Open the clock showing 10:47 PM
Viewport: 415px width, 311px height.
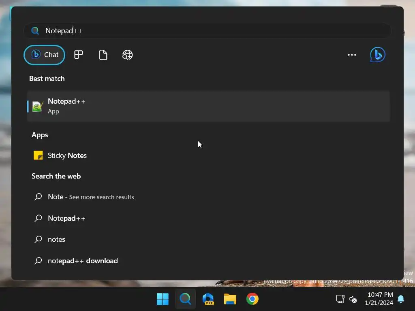[380, 299]
